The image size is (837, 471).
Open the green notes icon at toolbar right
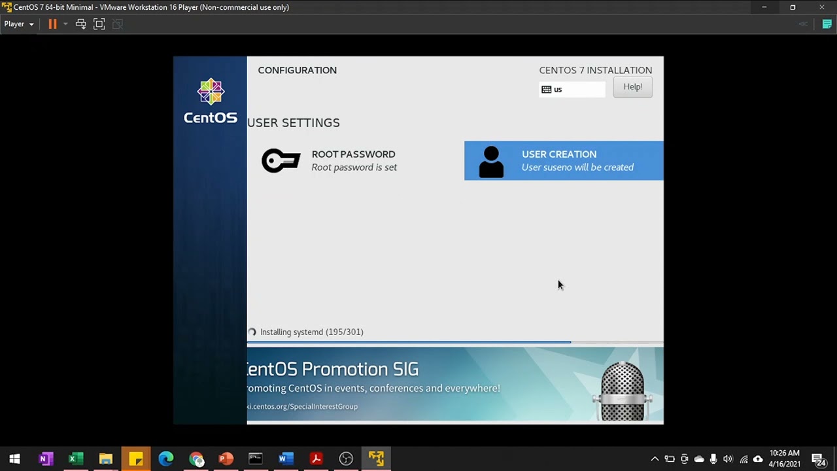click(827, 24)
